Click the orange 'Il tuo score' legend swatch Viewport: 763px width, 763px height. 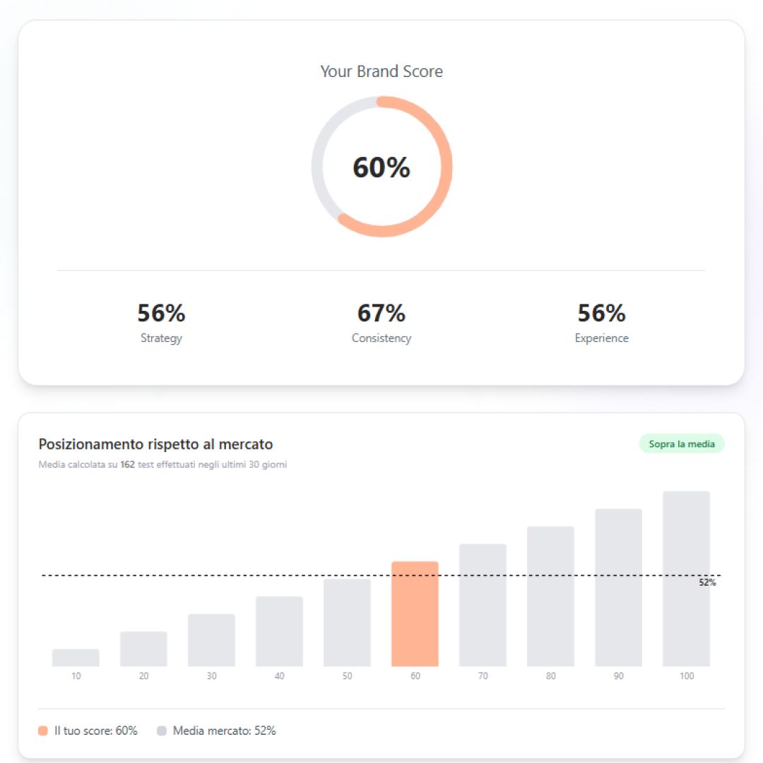(x=43, y=731)
